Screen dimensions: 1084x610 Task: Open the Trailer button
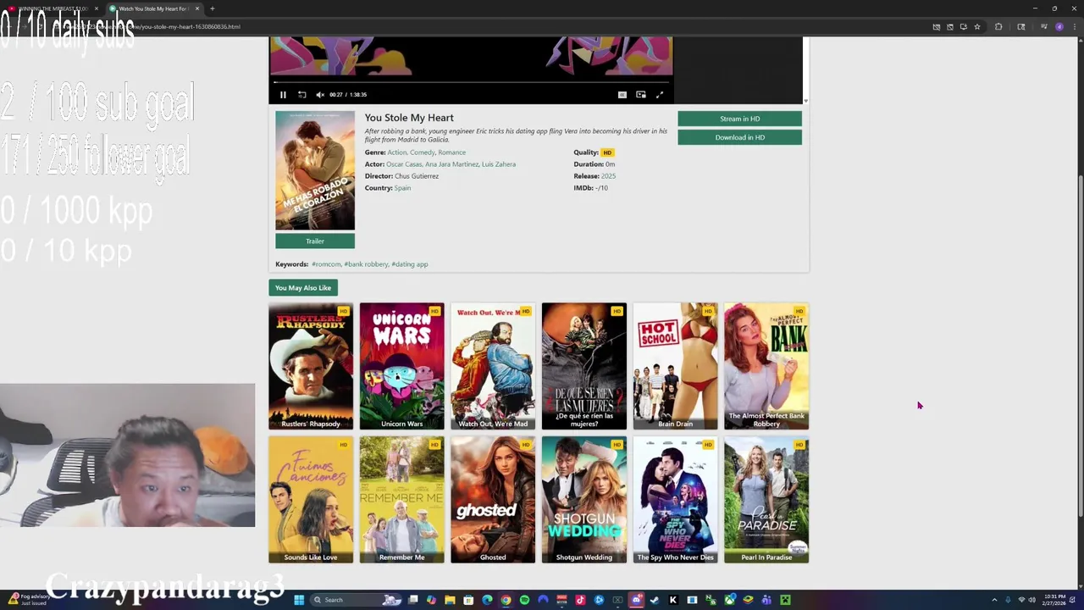coord(315,241)
